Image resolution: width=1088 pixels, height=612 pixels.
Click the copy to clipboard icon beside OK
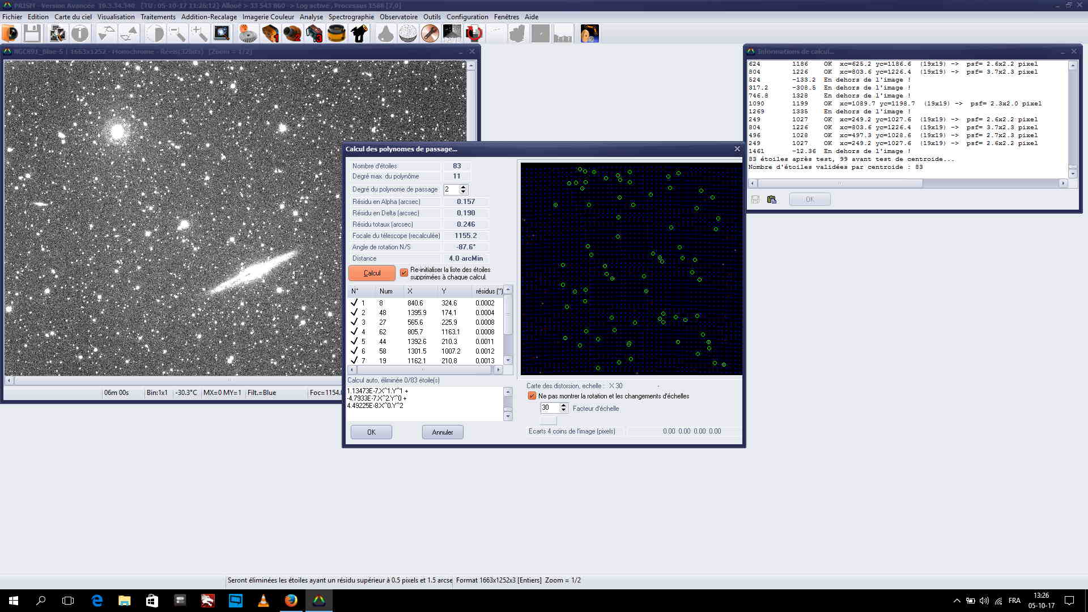771,199
